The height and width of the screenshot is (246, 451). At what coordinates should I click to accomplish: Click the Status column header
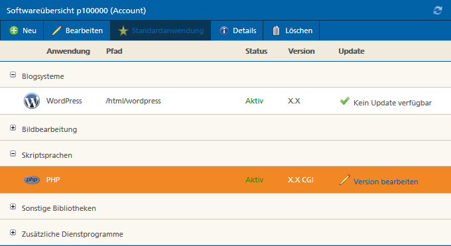(256, 51)
